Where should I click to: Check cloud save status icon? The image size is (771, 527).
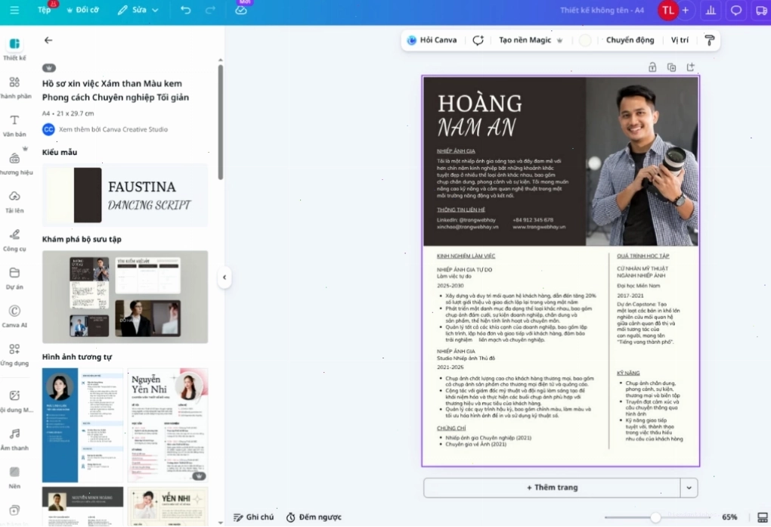pyautogui.click(x=241, y=10)
